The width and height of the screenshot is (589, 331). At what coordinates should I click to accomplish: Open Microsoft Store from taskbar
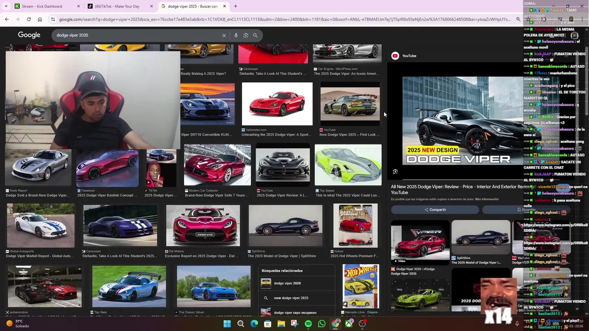[267, 324]
